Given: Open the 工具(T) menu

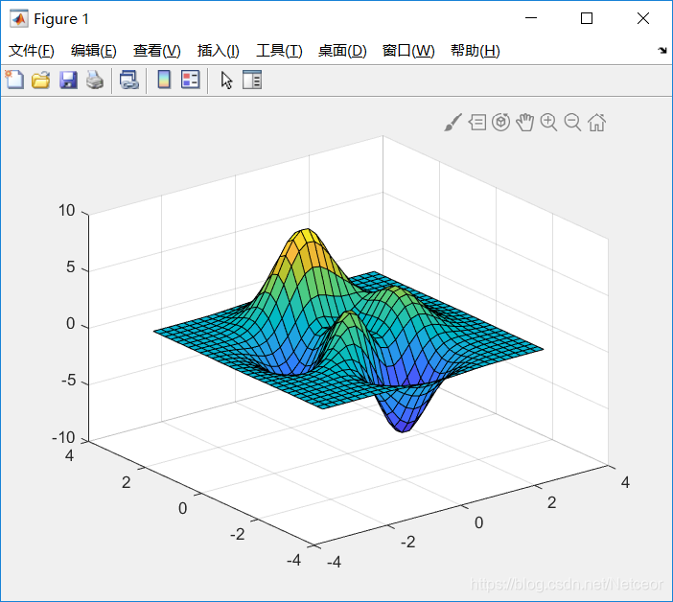Looking at the screenshot, I should pyautogui.click(x=279, y=51).
